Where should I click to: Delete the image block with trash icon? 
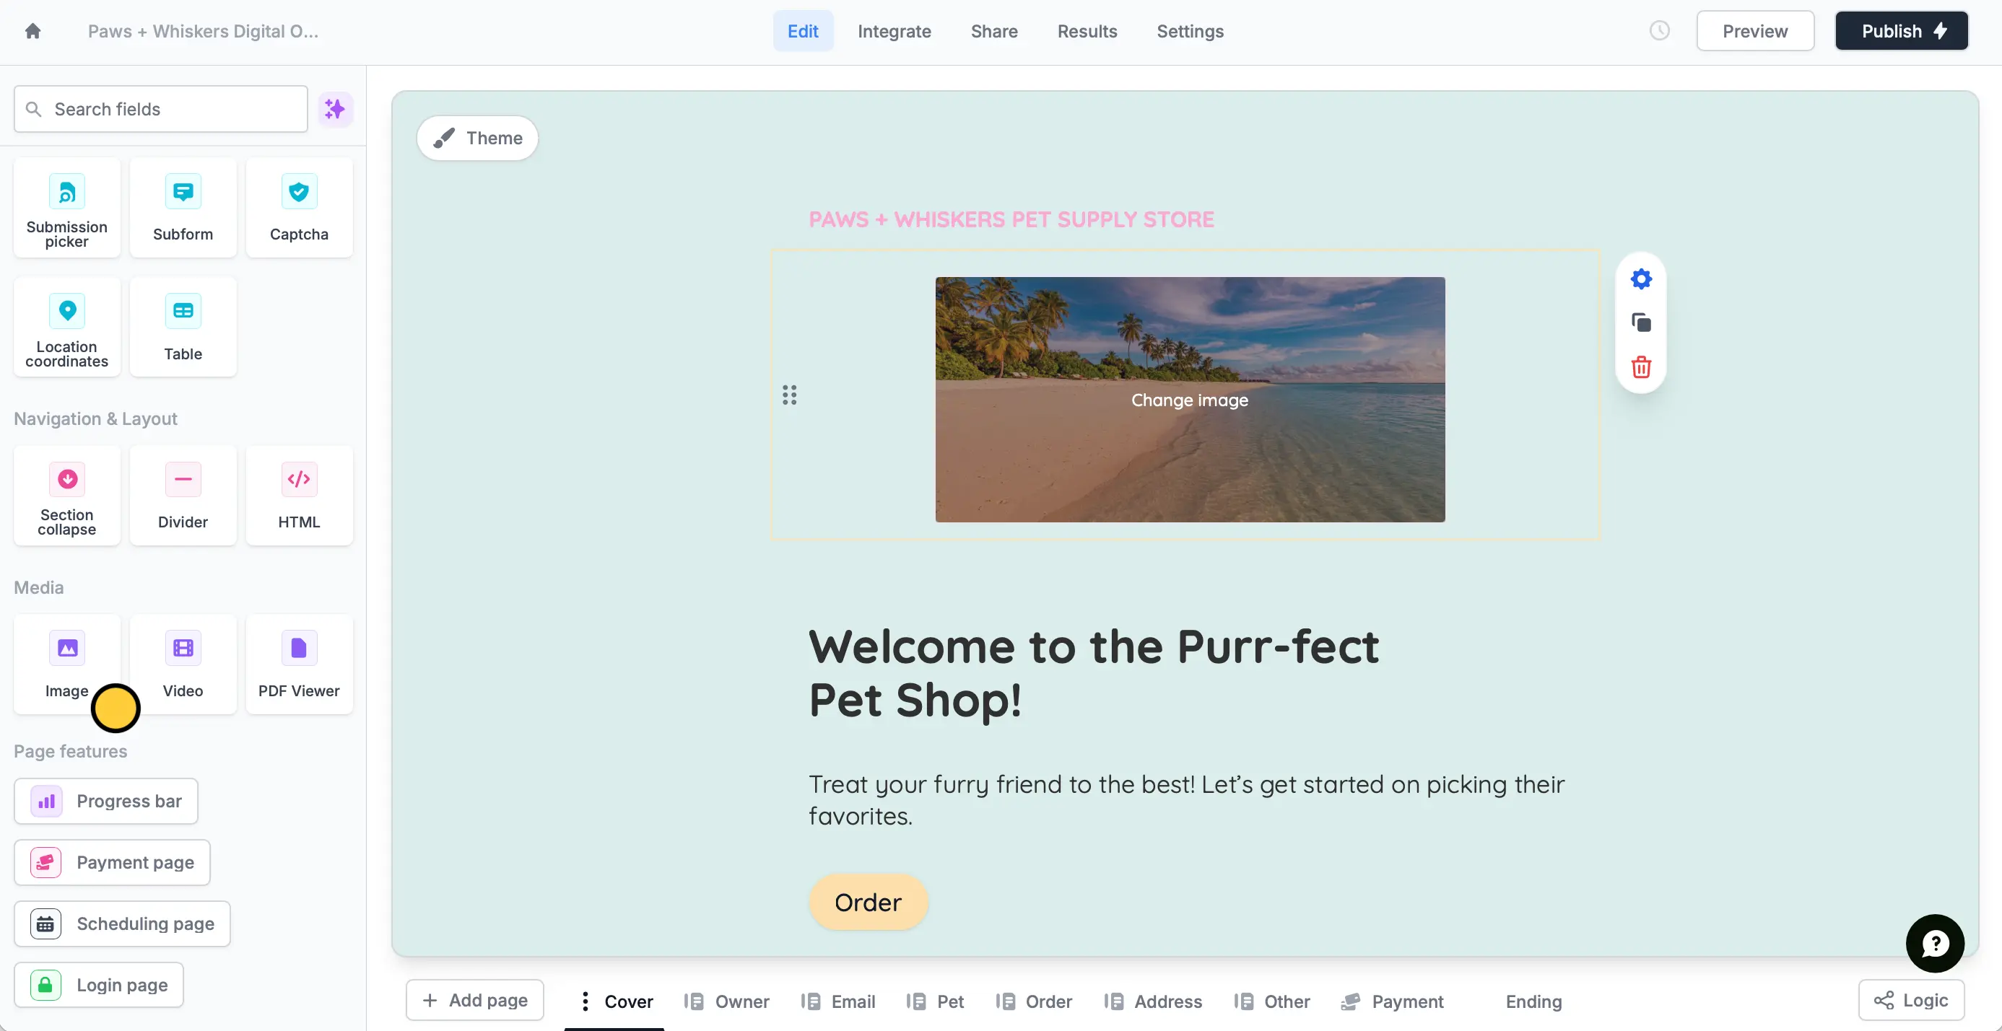pos(1640,367)
